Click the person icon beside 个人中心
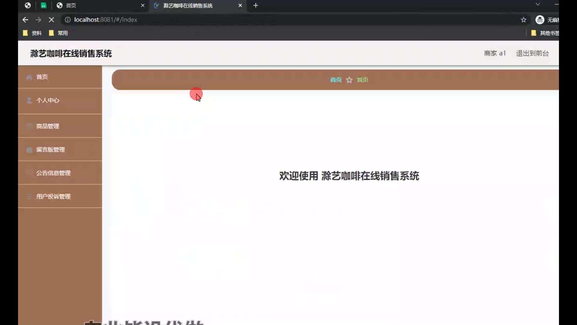Image resolution: width=577 pixels, height=325 pixels. click(29, 101)
